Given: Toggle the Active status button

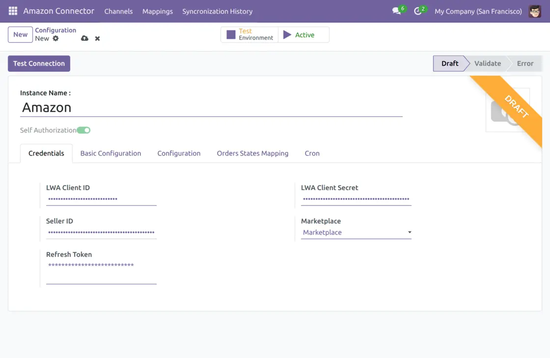Looking at the screenshot, I should (303, 35).
